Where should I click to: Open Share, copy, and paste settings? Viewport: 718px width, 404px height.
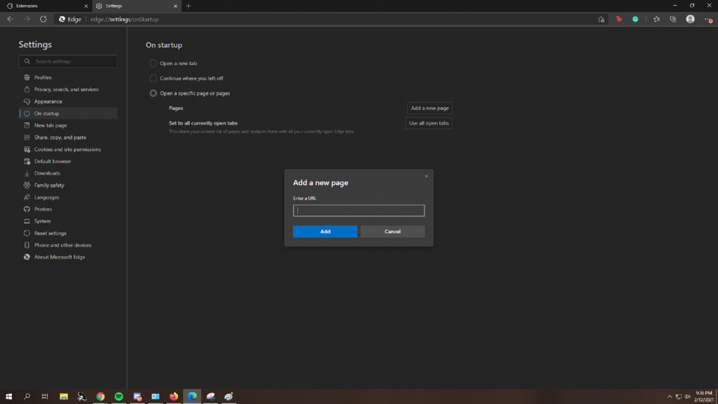click(x=68, y=137)
